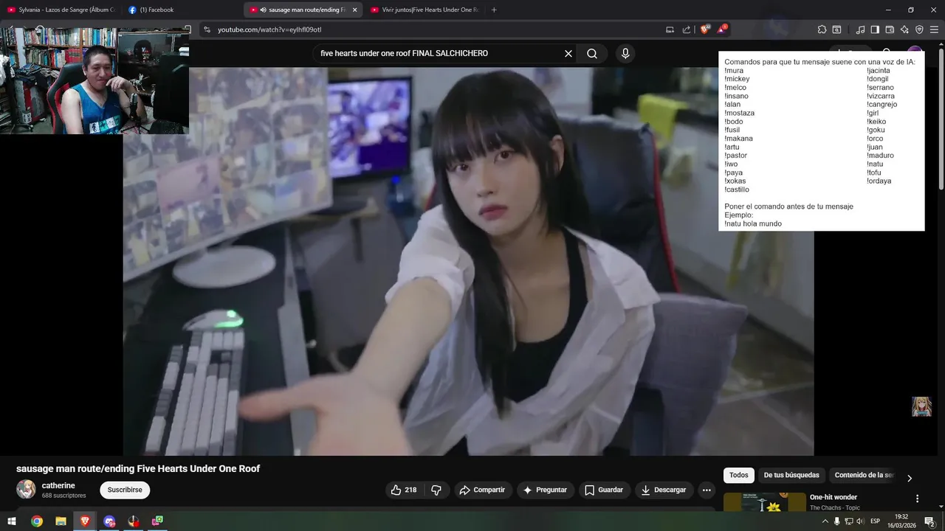Open Leo AI sparkle icon
Viewport: 945px width, 531px height.
904,29
